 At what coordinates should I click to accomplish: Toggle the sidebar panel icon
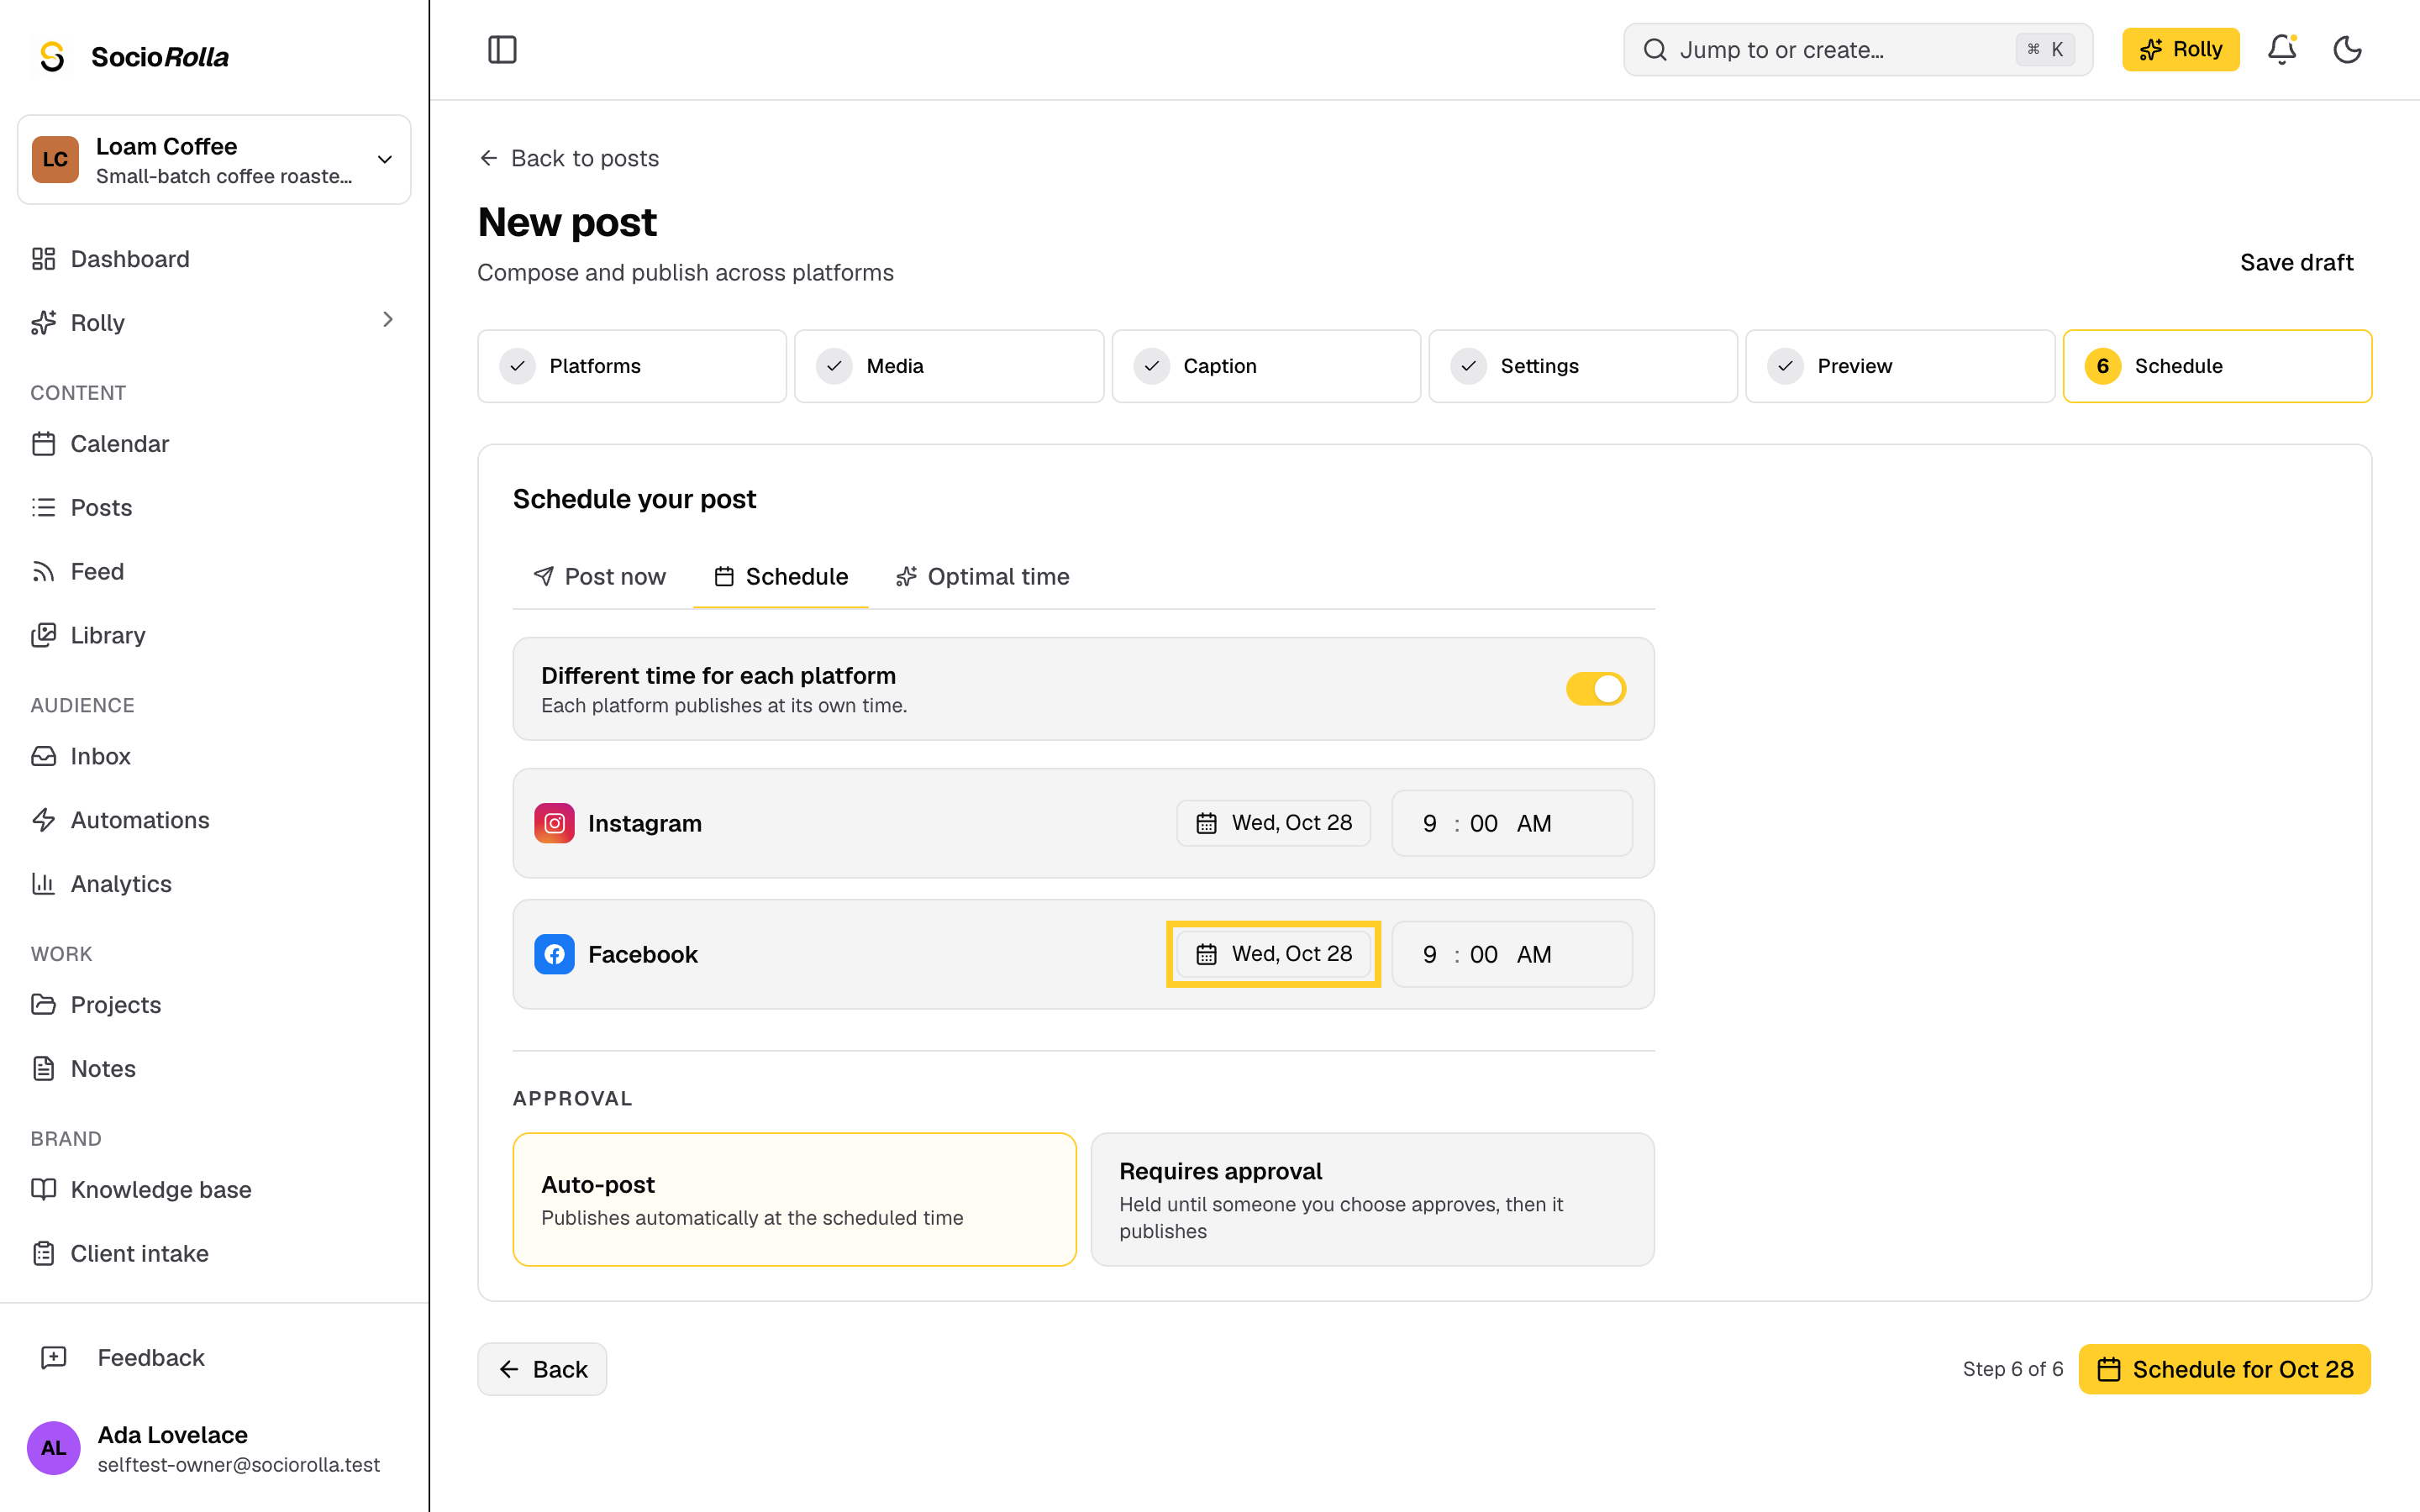pyautogui.click(x=502, y=49)
